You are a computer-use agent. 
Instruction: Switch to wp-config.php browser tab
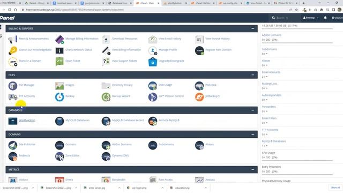[230, 3]
